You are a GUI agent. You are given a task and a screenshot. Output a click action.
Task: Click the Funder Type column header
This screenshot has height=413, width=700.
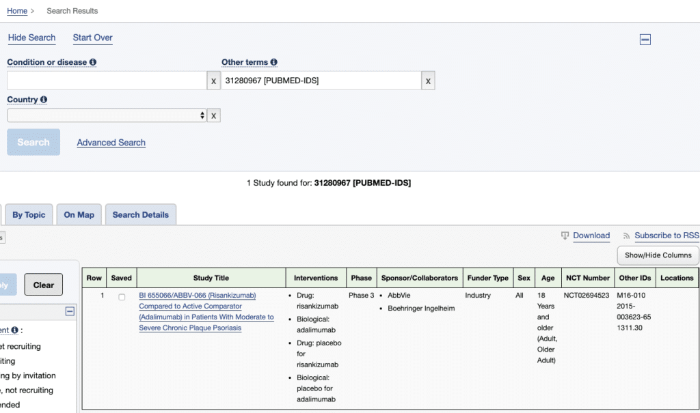[488, 278]
